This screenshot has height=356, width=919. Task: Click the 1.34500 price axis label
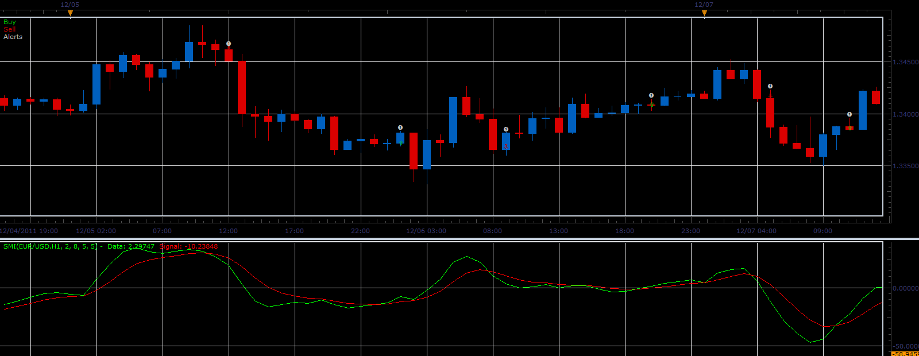point(905,62)
